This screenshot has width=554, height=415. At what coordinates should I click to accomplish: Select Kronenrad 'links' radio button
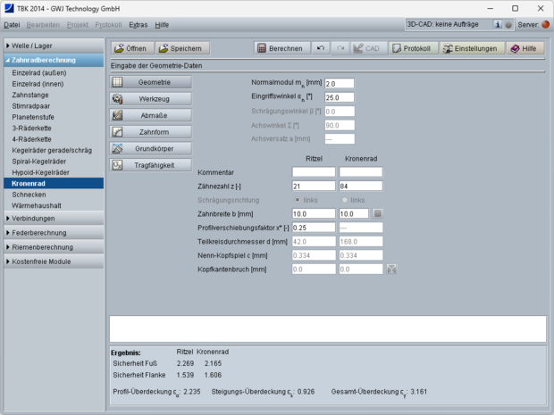point(344,200)
